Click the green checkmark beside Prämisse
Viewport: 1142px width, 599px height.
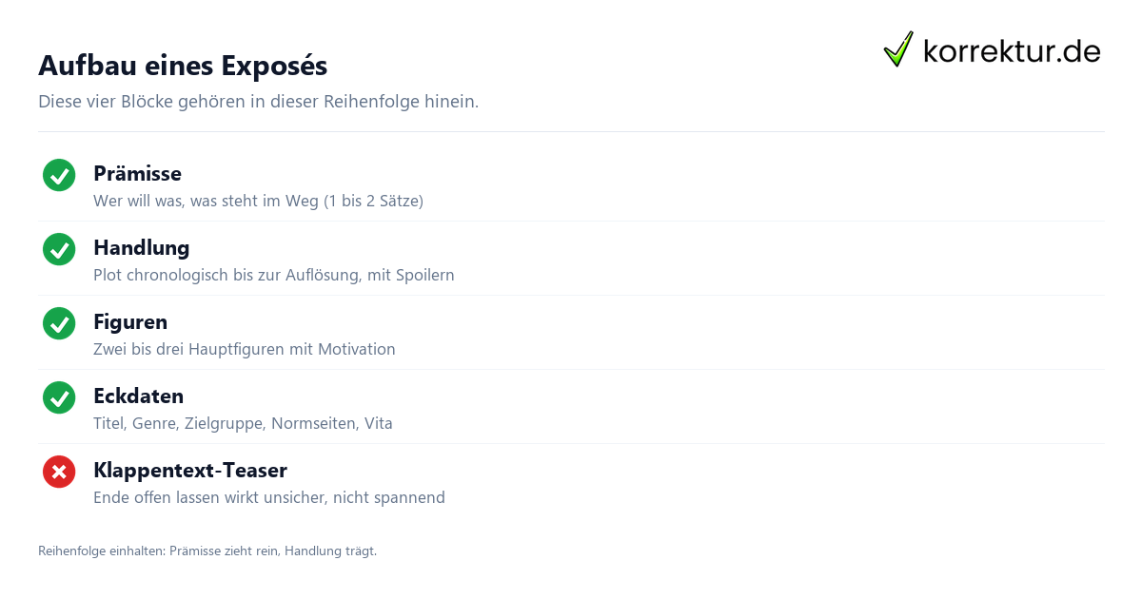point(59,175)
